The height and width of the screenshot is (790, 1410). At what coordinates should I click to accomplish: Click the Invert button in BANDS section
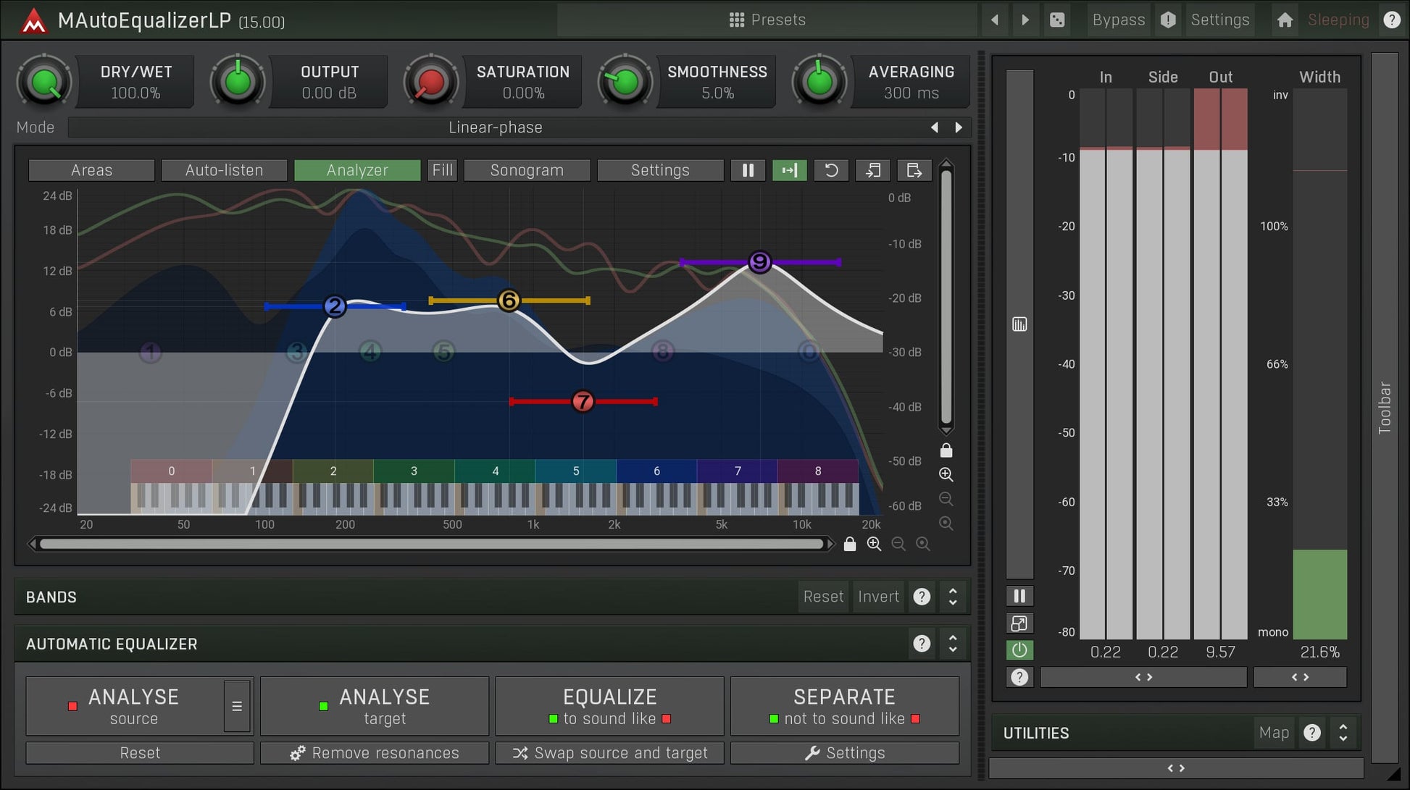(x=878, y=596)
